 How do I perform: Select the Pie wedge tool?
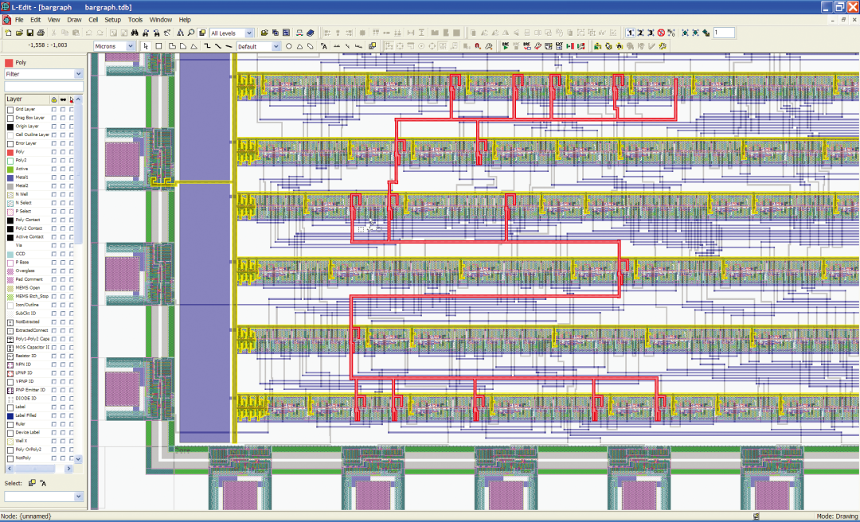tap(299, 47)
